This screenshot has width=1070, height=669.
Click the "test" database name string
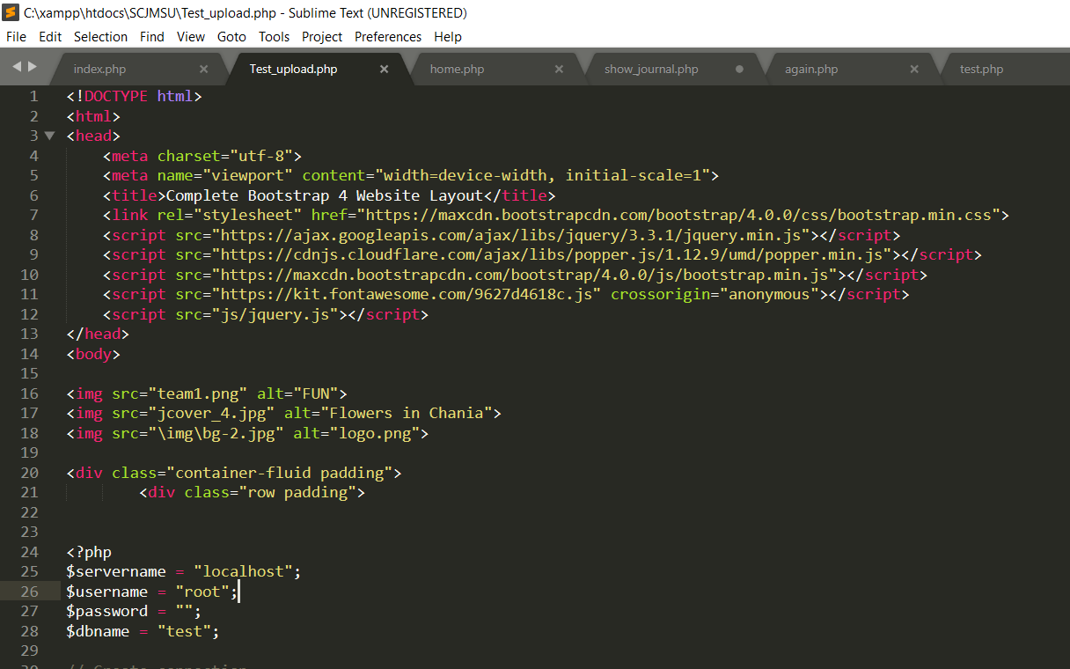(x=184, y=631)
